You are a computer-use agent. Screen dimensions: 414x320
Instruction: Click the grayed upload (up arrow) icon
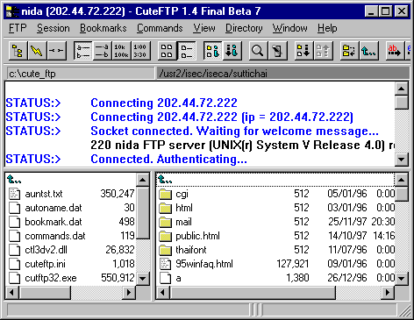pos(323,51)
